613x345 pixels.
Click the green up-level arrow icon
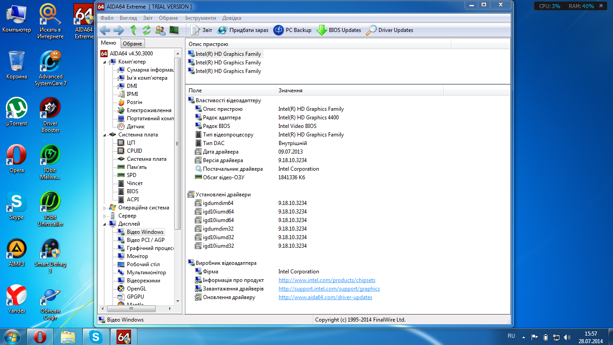(133, 30)
